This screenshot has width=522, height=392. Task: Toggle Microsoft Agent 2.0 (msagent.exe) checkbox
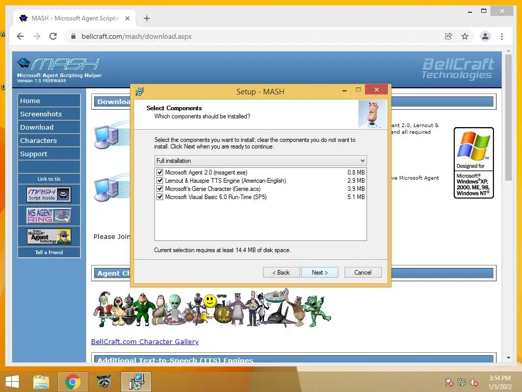pos(160,173)
